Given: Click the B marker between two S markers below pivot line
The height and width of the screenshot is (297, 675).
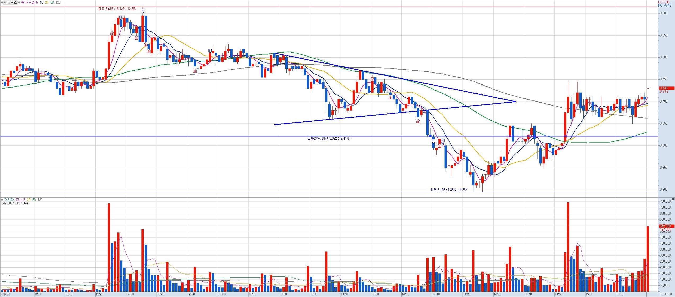Looking at the screenshot, I should click(x=439, y=146).
